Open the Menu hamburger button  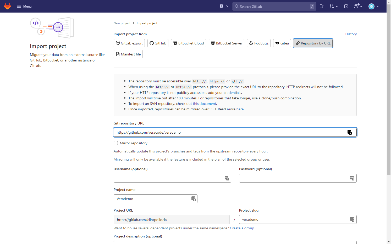[24, 6]
